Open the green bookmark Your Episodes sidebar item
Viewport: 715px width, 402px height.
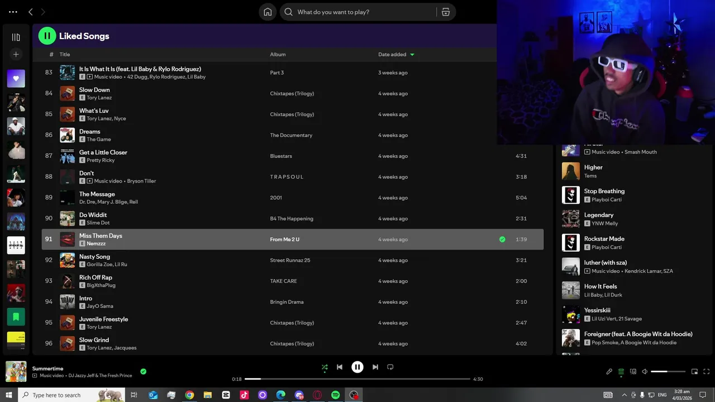(x=16, y=317)
